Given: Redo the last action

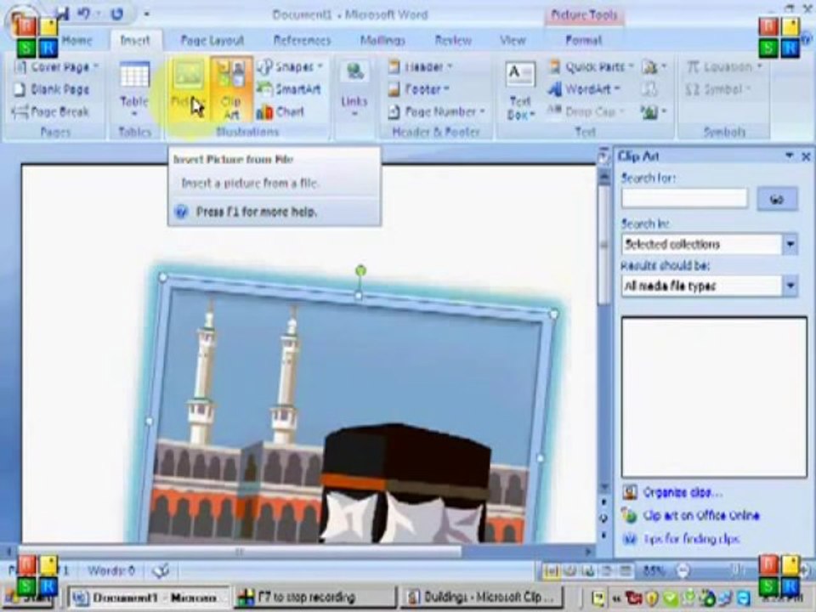Looking at the screenshot, I should (x=117, y=14).
